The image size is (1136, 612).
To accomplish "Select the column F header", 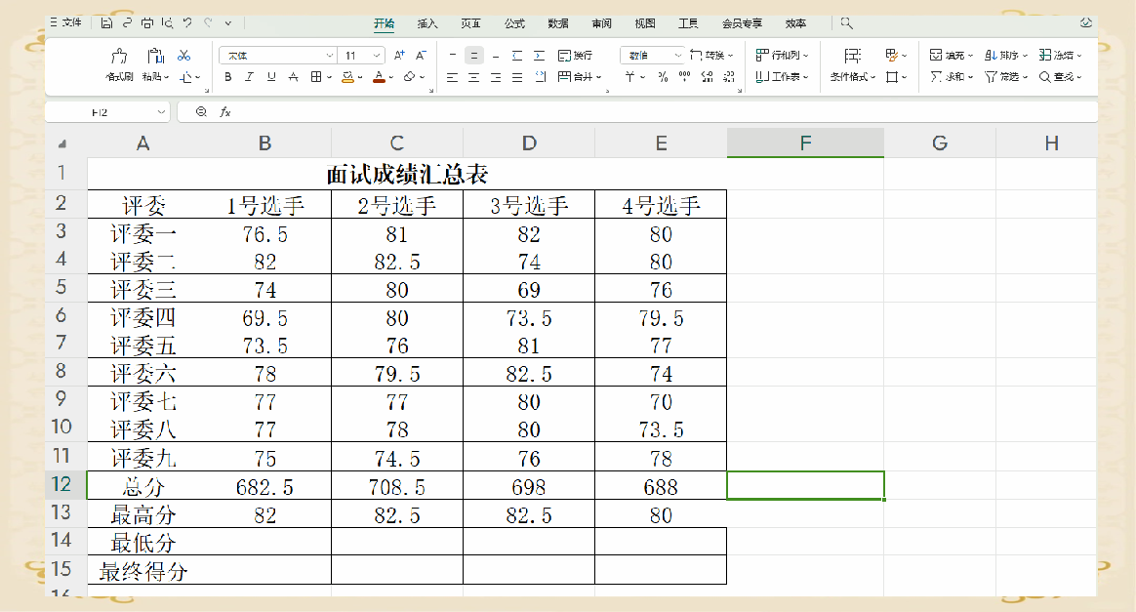I will [805, 143].
